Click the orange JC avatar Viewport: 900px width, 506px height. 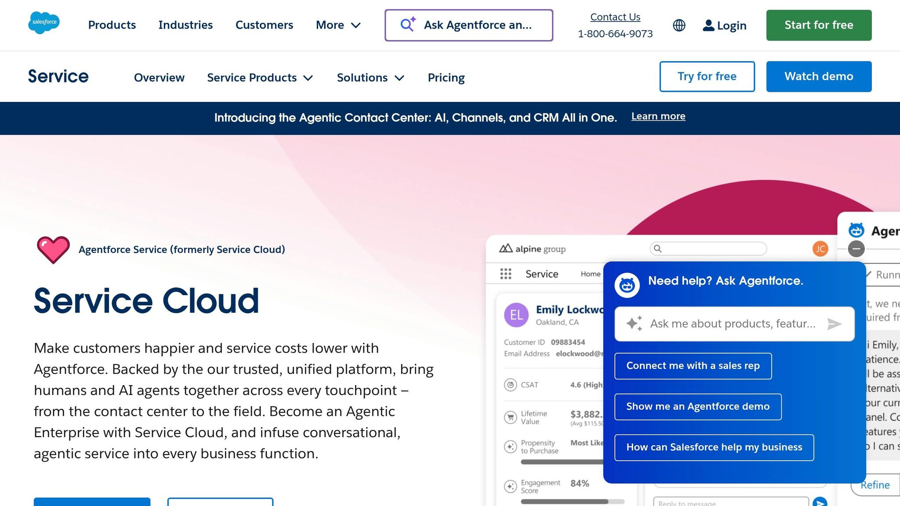tap(820, 249)
